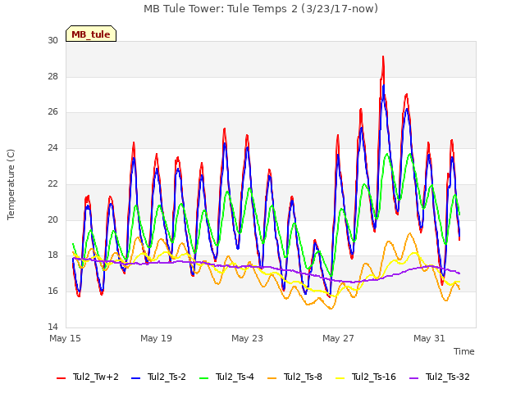Click the 22 y-axis tick label
The height and width of the screenshot is (393, 525).
click(52, 183)
